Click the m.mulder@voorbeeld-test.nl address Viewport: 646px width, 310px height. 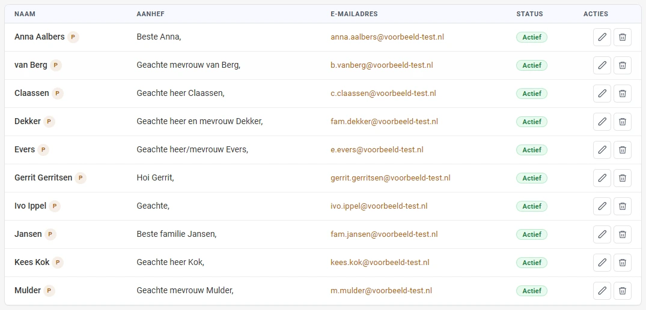click(x=381, y=291)
